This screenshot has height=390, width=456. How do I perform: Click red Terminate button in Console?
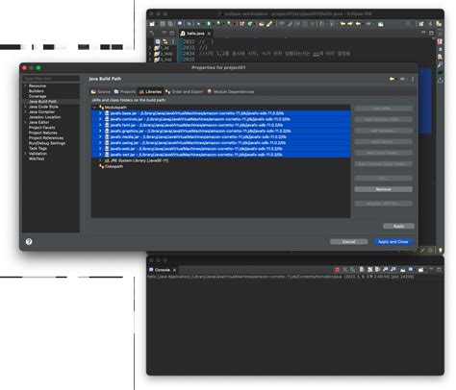coord(337,270)
